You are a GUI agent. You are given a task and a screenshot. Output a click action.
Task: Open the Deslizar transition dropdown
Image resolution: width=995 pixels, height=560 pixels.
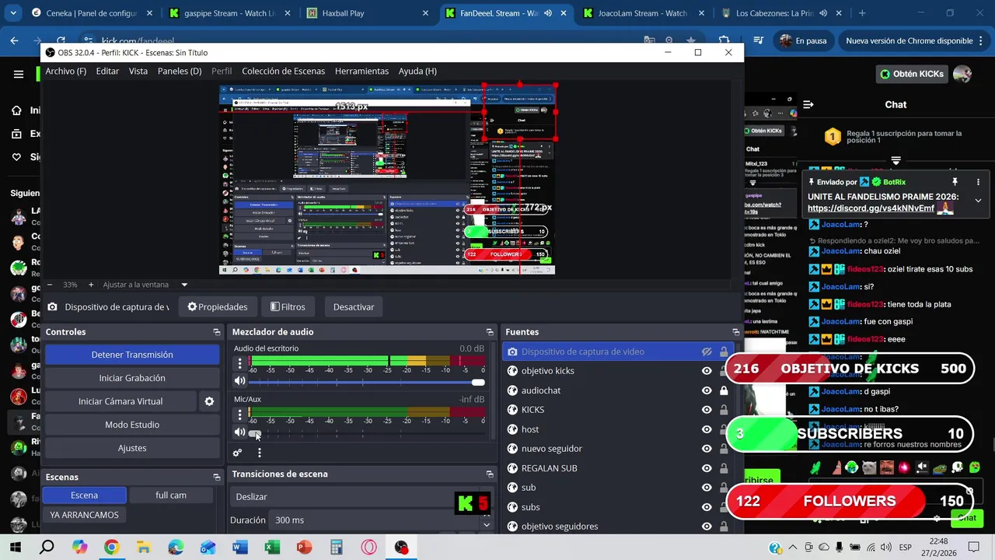(x=363, y=496)
